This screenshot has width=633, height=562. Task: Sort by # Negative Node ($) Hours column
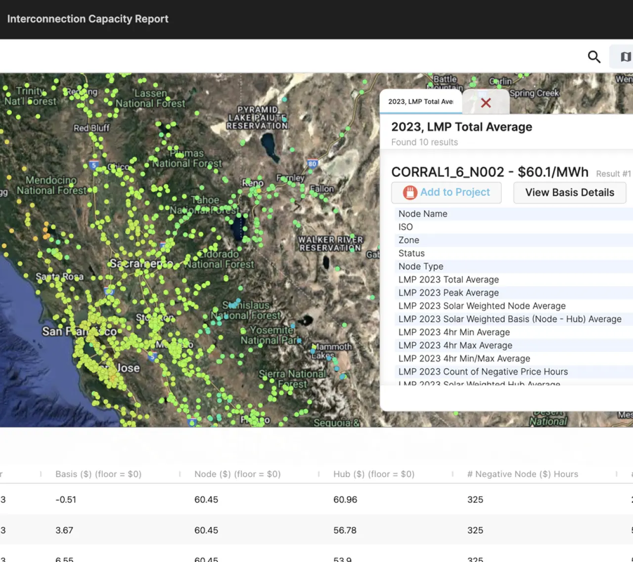point(523,474)
